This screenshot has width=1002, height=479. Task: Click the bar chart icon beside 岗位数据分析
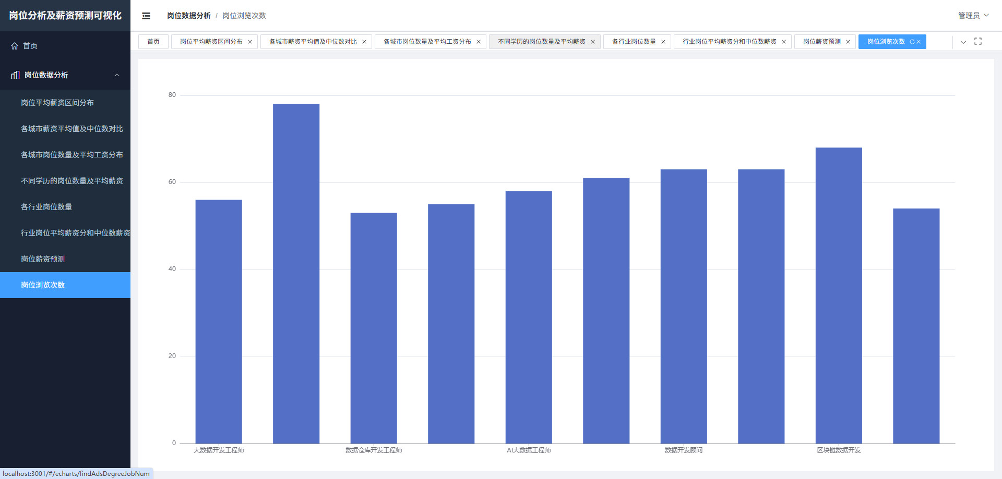point(15,75)
